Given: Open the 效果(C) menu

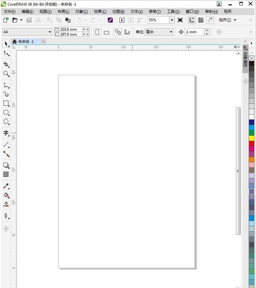Looking at the screenshot, I should (100, 12).
